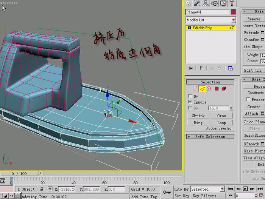265x199 pixels.
Task: Click the Chamfer button
Action: (x=251, y=40)
